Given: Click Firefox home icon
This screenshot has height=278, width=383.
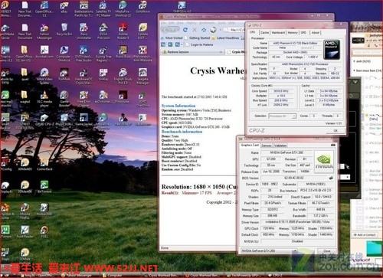Looking at the screenshot, I should click(204, 30).
